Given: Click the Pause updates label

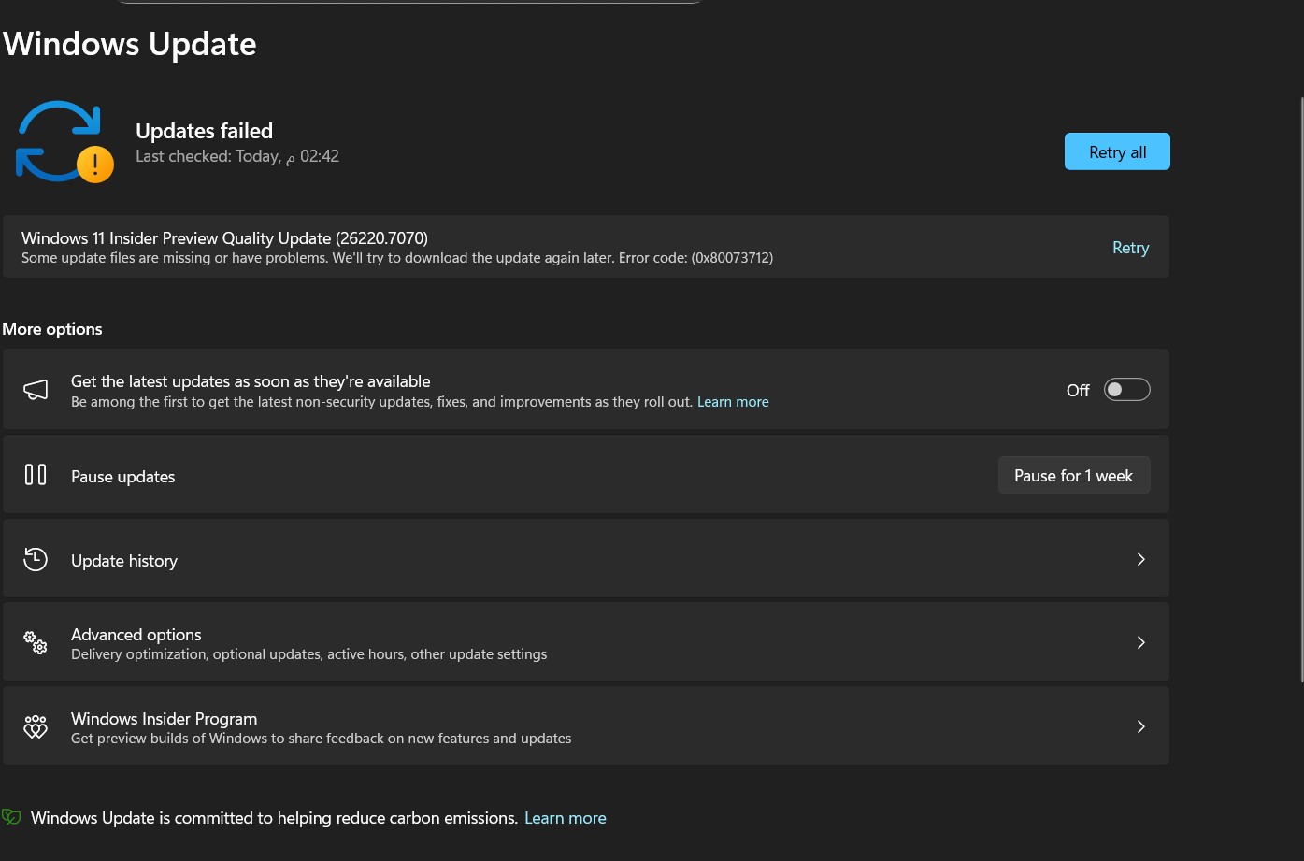Looking at the screenshot, I should coord(123,477).
